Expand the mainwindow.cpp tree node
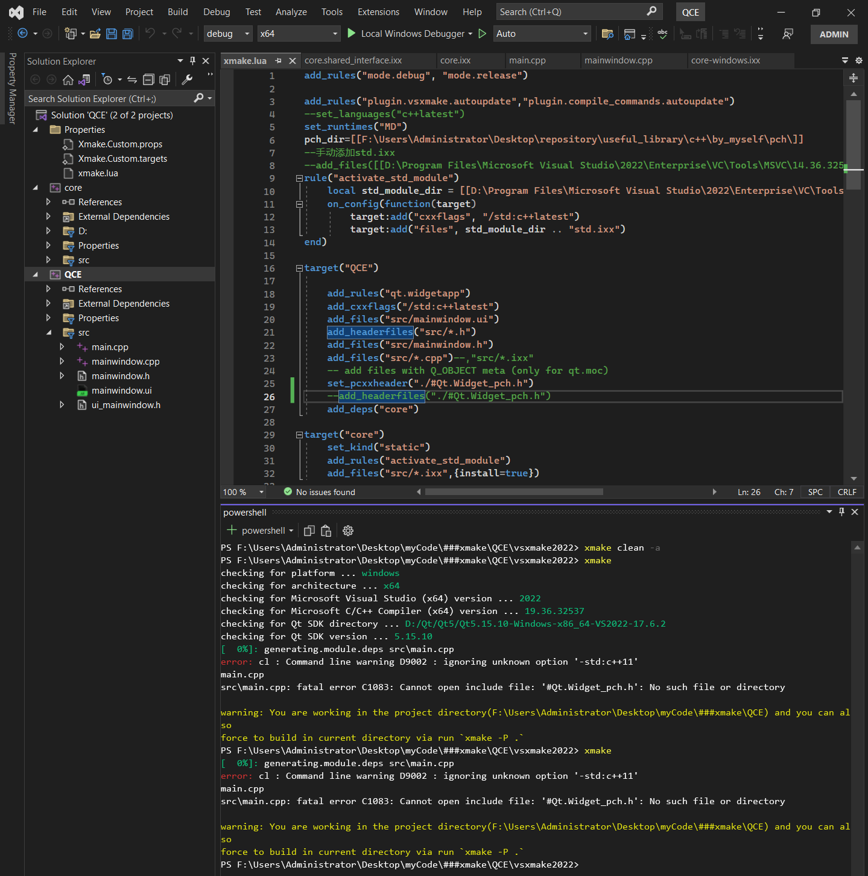The image size is (868, 876). (x=62, y=362)
